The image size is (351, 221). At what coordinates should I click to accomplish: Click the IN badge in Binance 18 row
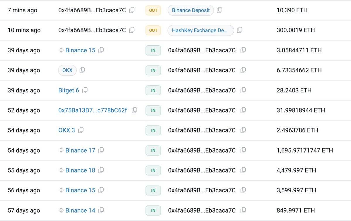(x=153, y=170)
